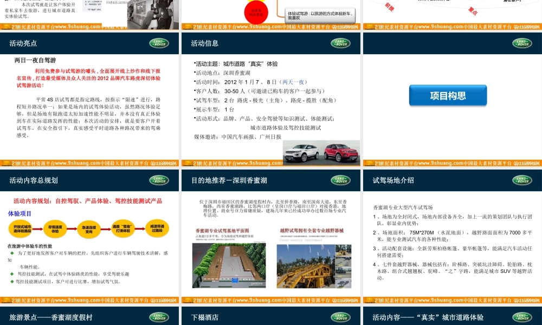Click Land Rover logo on 目的地推荐 slide
This screenshot has height=325, width=542.
pos(340,180)
